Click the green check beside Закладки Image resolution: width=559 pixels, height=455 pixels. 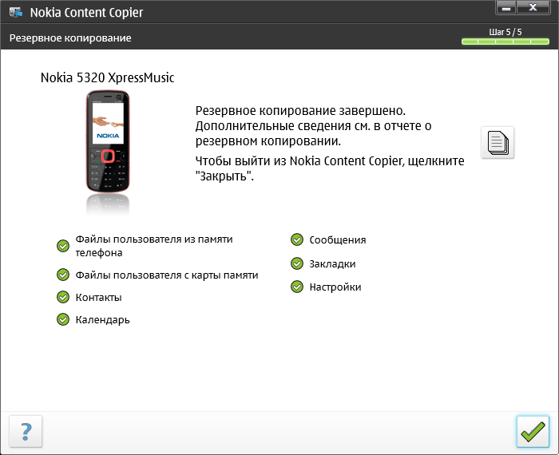(x=297, y=263)
